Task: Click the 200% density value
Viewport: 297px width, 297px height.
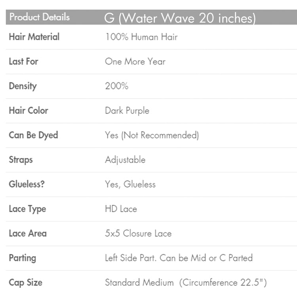Action: [x=116, y=86]
